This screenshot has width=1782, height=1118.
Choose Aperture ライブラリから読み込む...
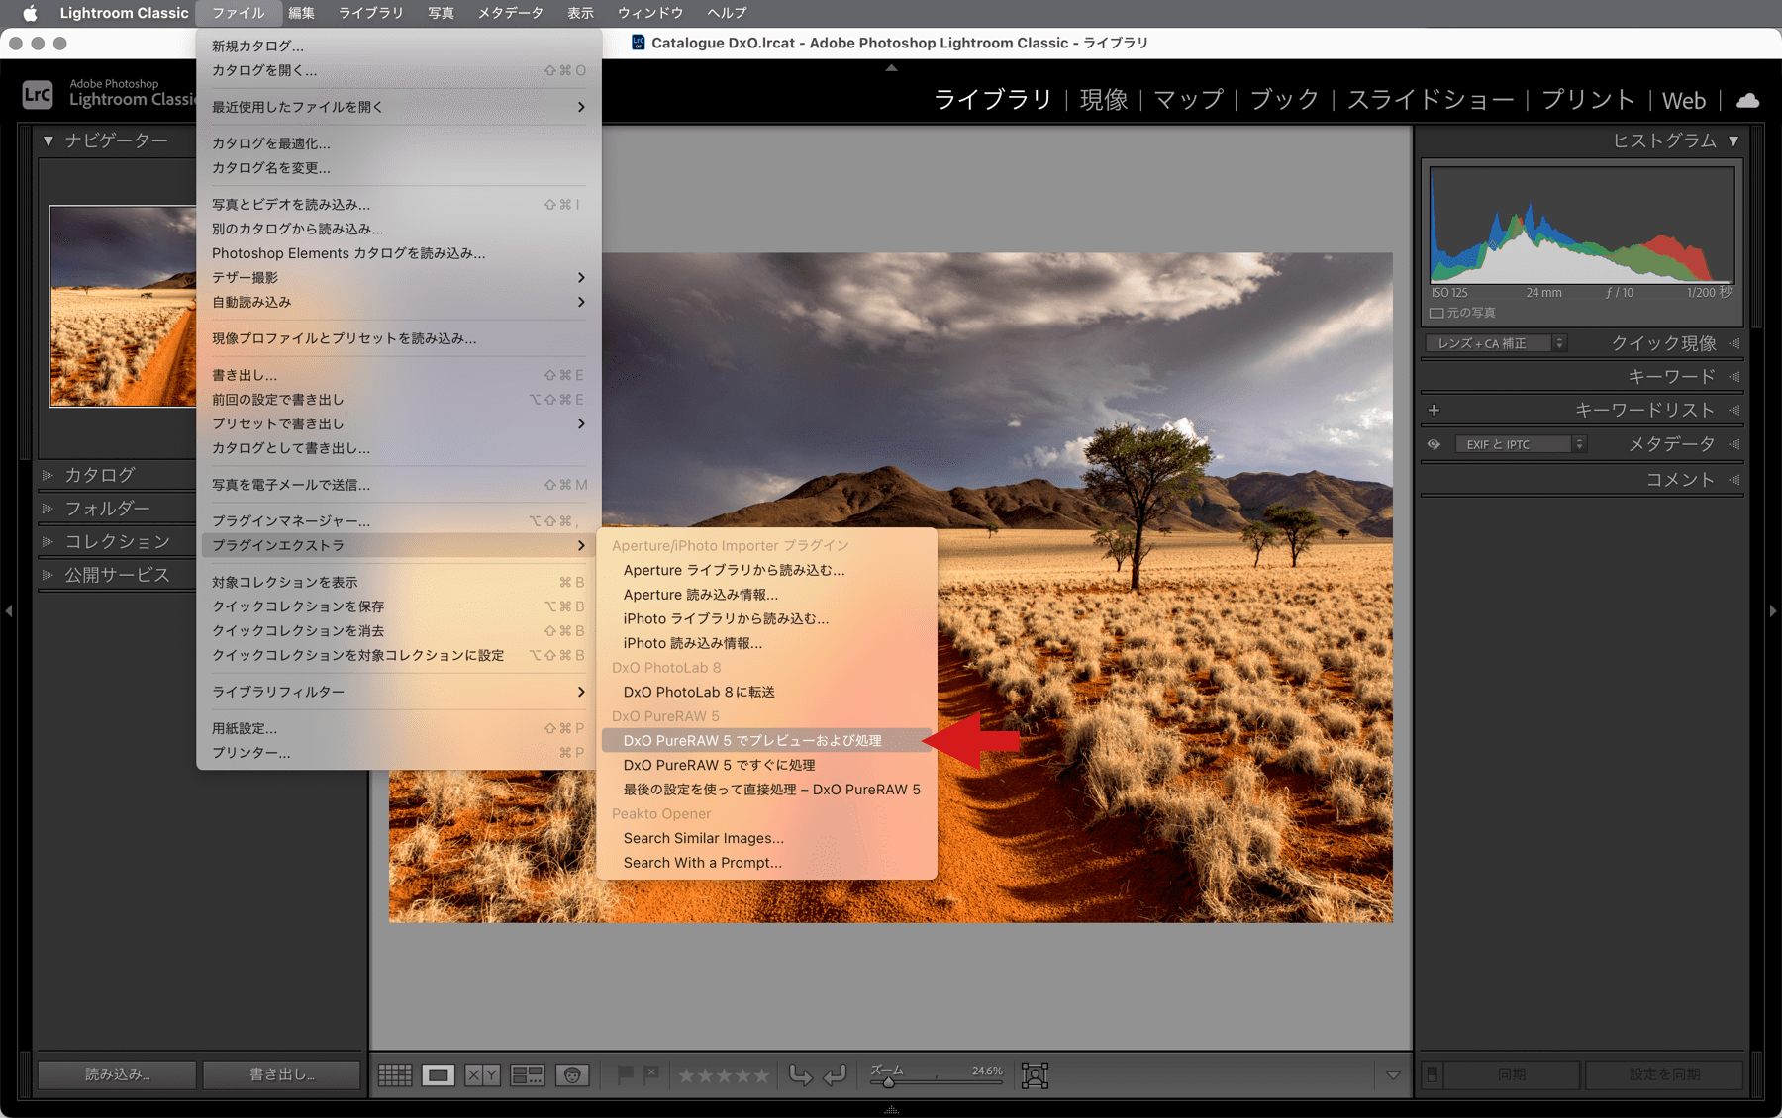[x=766, y=570]
